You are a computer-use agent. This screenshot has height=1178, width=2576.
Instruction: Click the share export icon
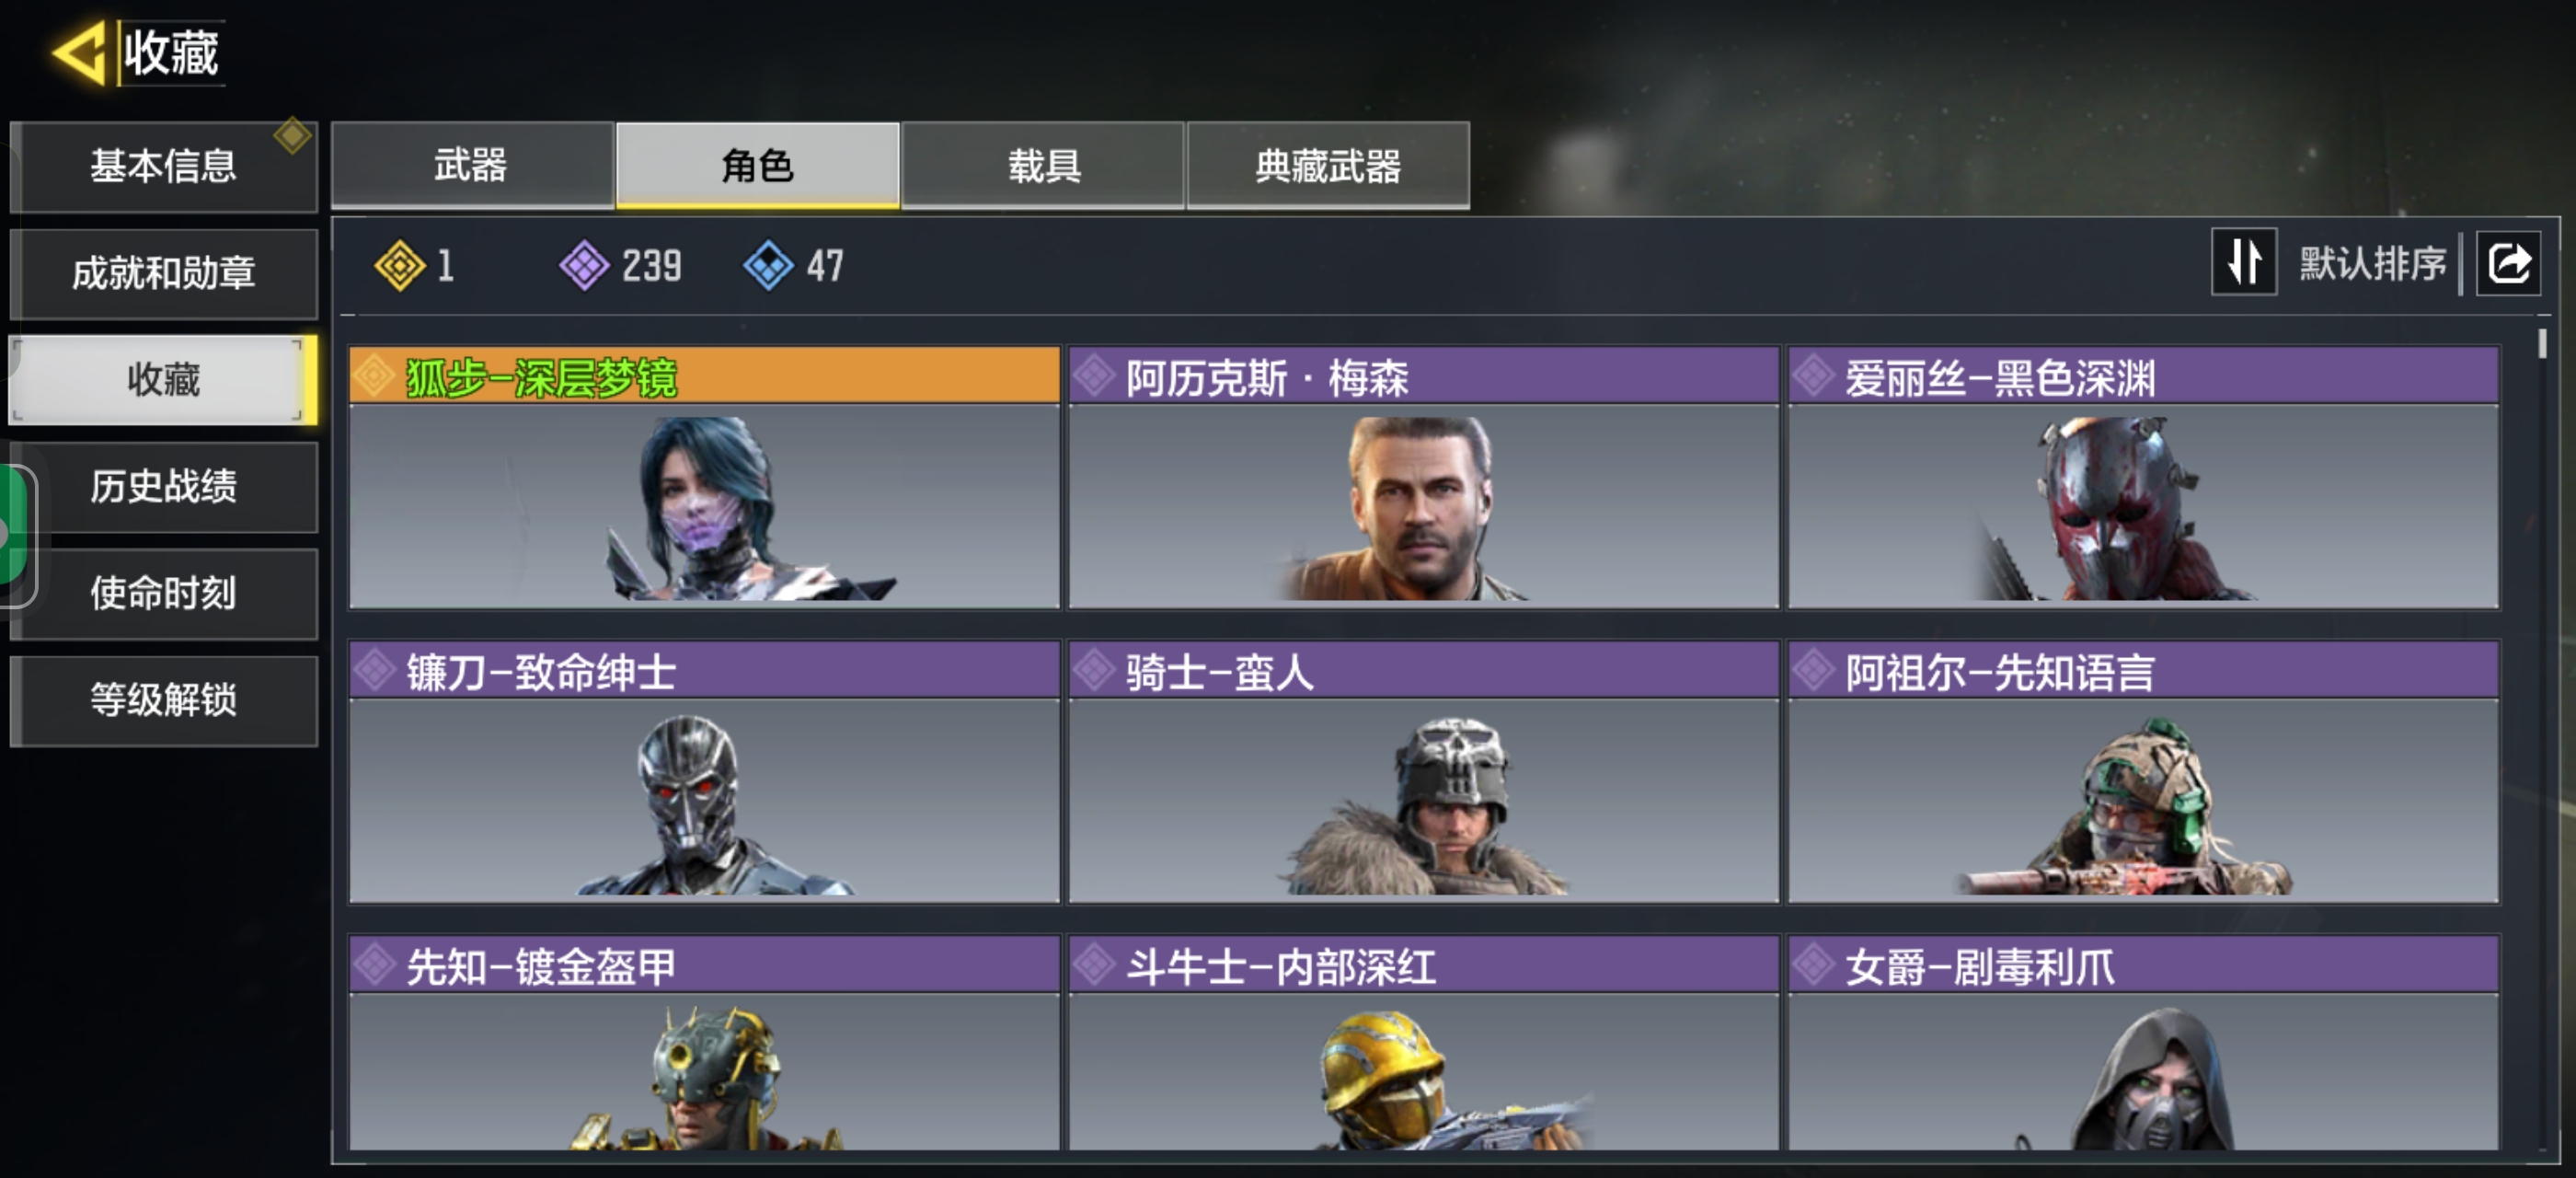[2507, 264]
